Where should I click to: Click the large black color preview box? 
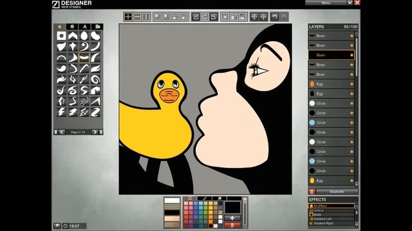click(232, 207)
